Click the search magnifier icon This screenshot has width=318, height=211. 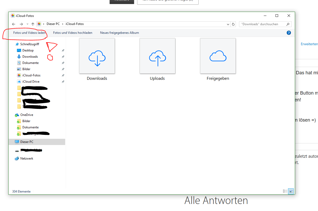[x=288, y=24]
